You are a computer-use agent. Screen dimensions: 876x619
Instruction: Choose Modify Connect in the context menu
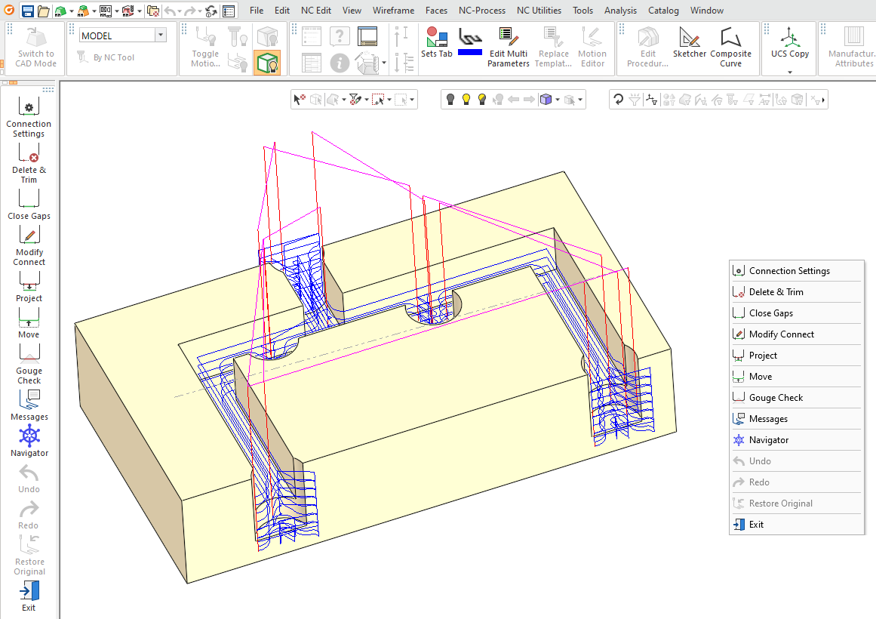pos(781,334)
